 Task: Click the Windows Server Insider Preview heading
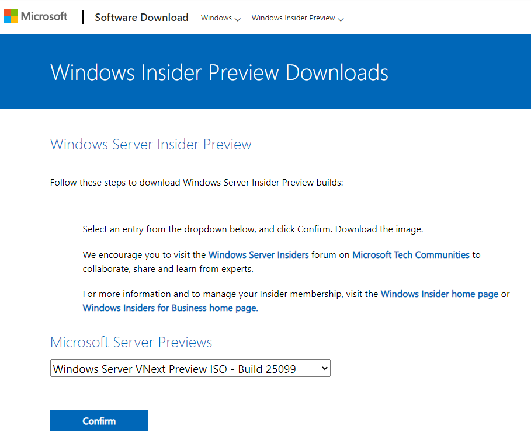coord(151,144)
